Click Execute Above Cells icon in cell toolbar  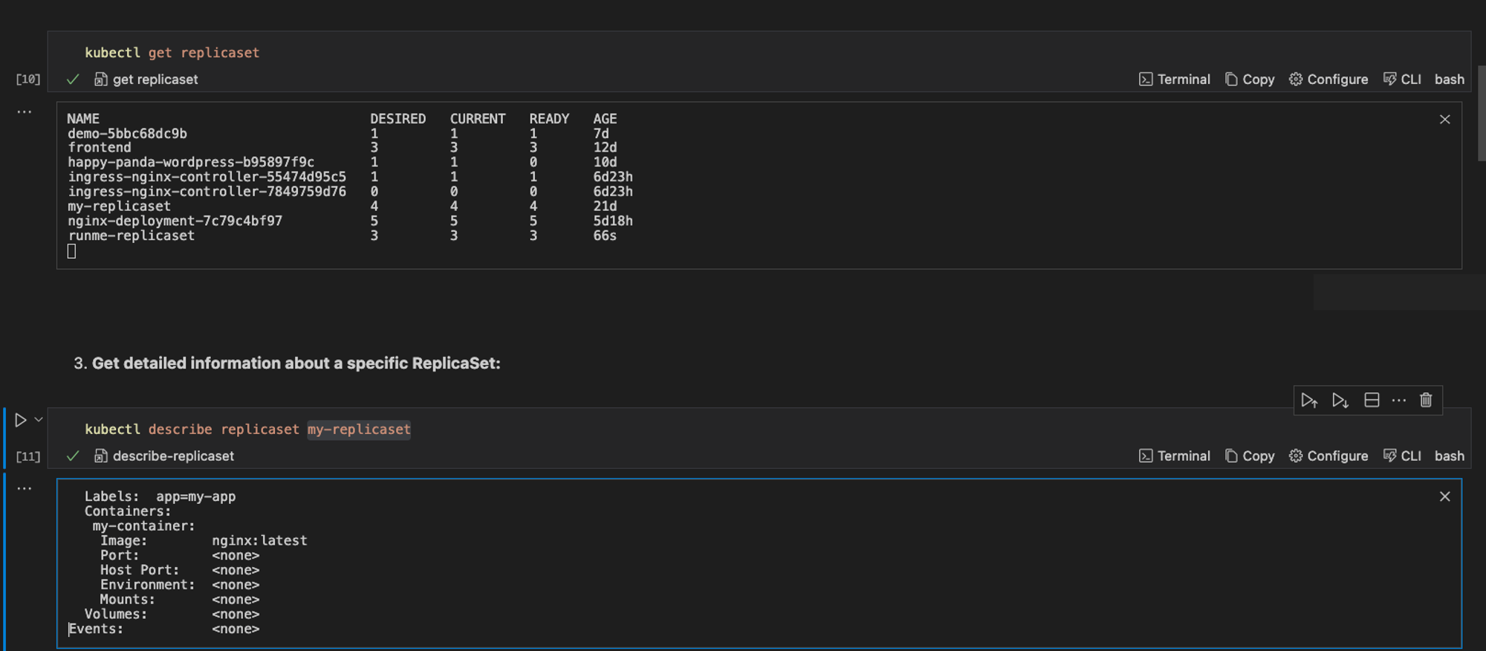tap(1309, 401)
